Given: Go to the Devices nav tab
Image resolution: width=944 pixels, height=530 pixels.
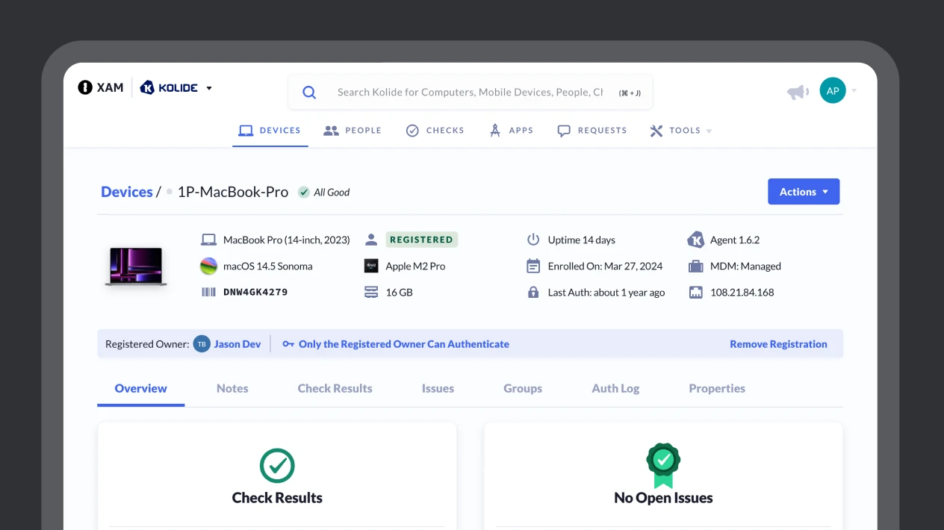Looking at the screenshot, I should click(270, 131).
